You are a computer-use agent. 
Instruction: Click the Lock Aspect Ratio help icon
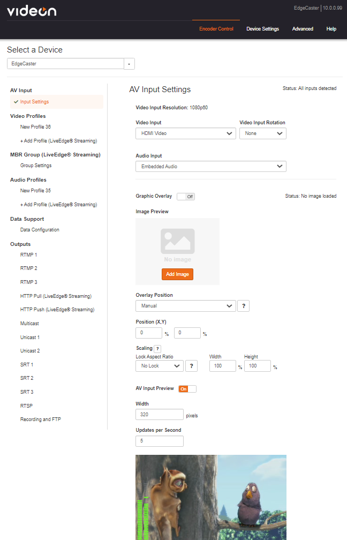coord(192,365)
